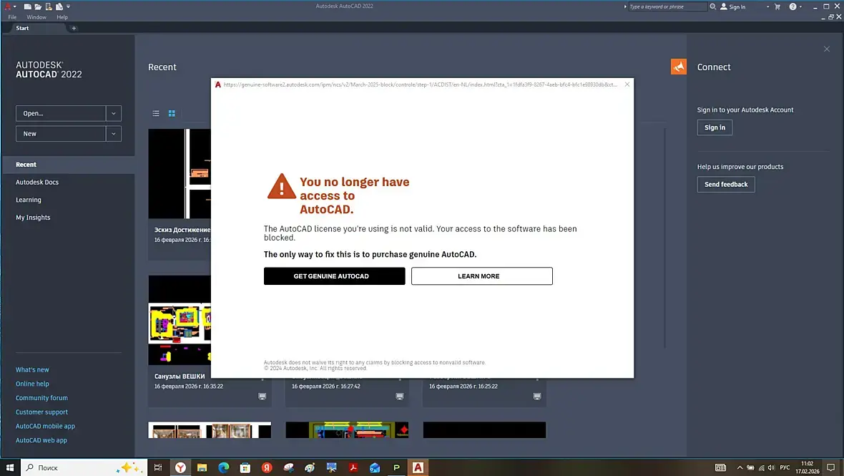The height and width of the screenshot is (476, 844).
Task: Switch recent files to grid view
Action: (x=172, y=113)
